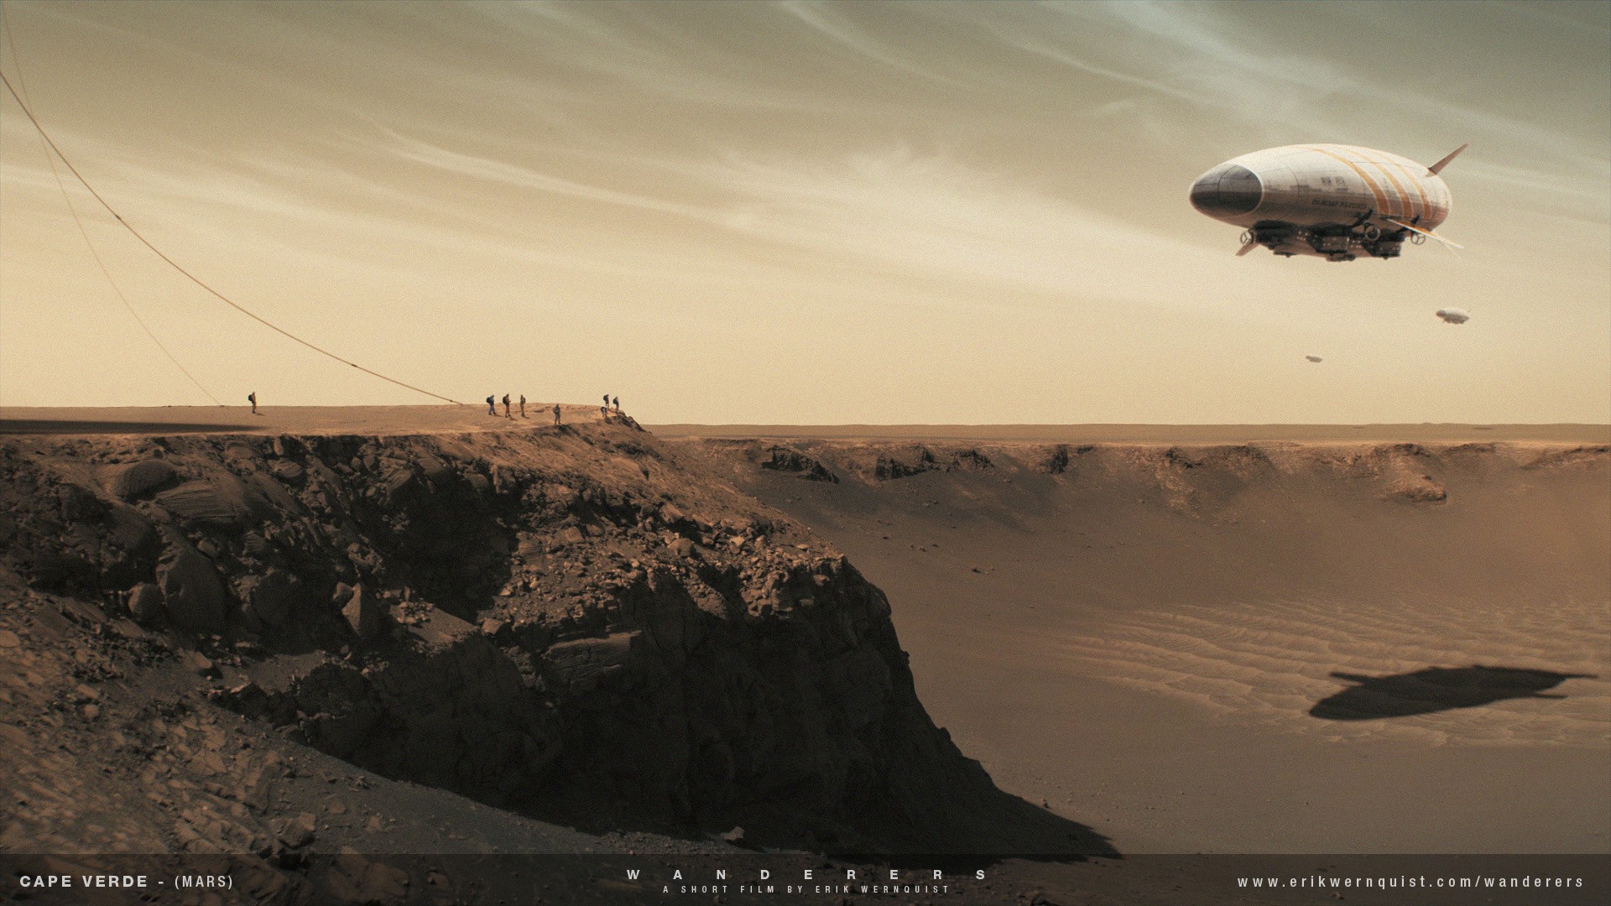Screen dimensions: 1611x906
Task: Click the group of three hikers on cliff
Action: pos(506,405)
